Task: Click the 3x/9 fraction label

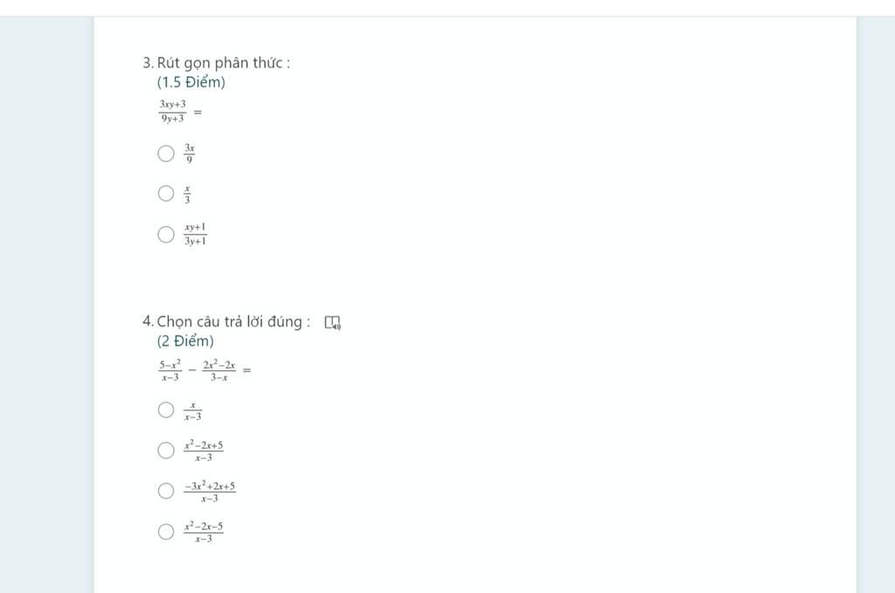Action: click(190, 154)
